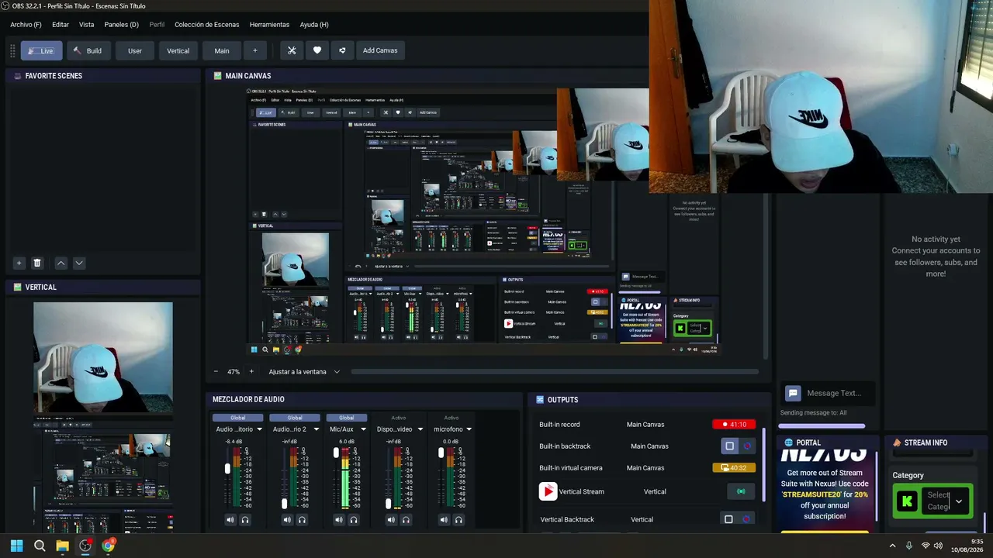Switch to the Build layout tab
The image size is (993, 558).
(x=88, y=50)
